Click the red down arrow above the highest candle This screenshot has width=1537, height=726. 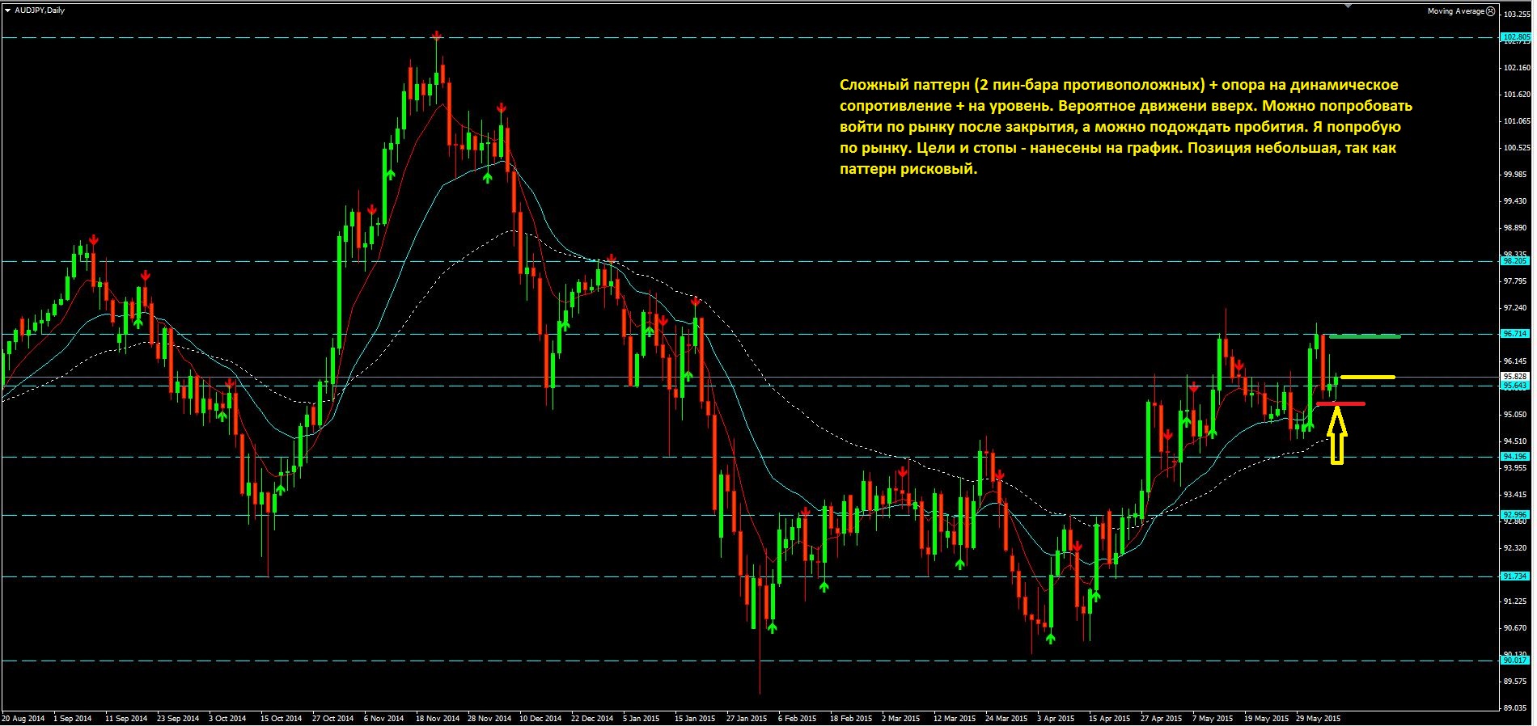(x=436, y=36)
